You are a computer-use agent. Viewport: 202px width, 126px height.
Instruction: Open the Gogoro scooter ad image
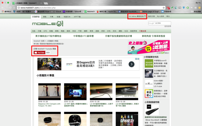49,64
